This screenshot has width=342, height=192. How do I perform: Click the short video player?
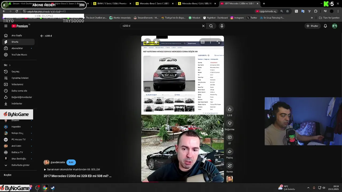click(182, 109)
